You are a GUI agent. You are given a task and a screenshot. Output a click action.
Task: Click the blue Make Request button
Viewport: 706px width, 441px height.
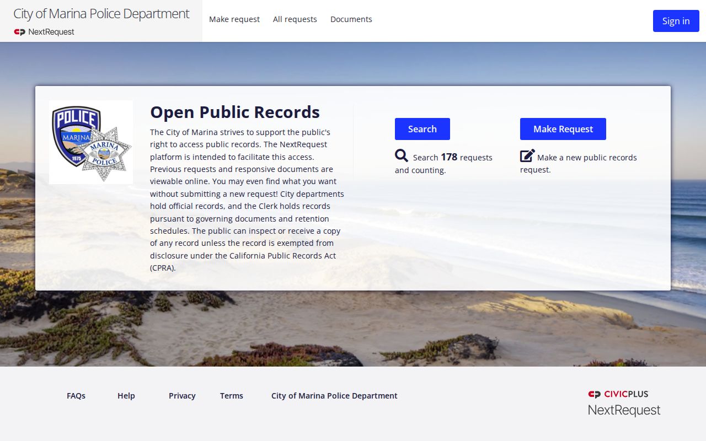(563, 129)
